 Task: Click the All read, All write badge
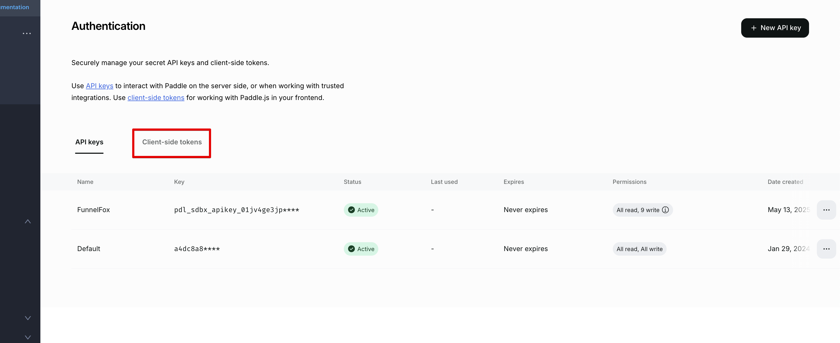(639, 249)
